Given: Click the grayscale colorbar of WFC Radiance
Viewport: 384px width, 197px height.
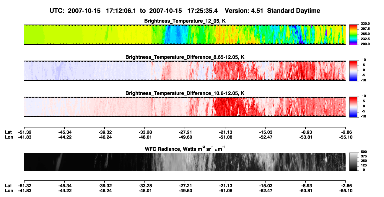Looking at the screenshot, I should (353, 162).
